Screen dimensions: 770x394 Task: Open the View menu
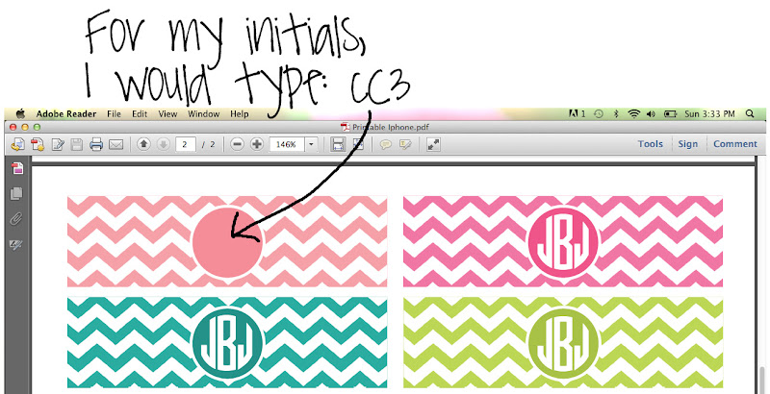(x=167, y=113)
